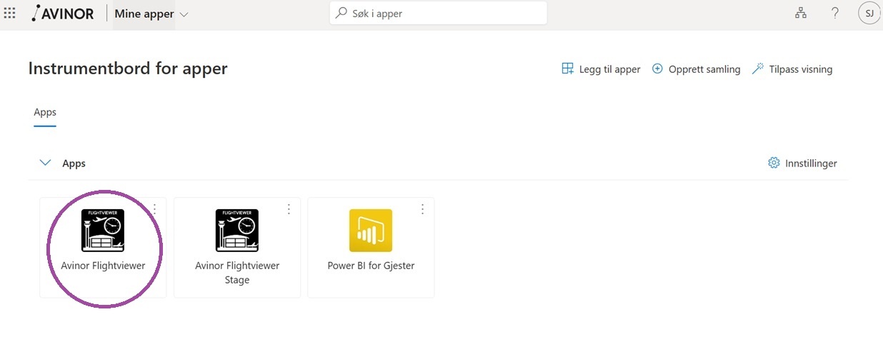
Task: Collapse the Apps section chevron
Action: tap(46, 163)
